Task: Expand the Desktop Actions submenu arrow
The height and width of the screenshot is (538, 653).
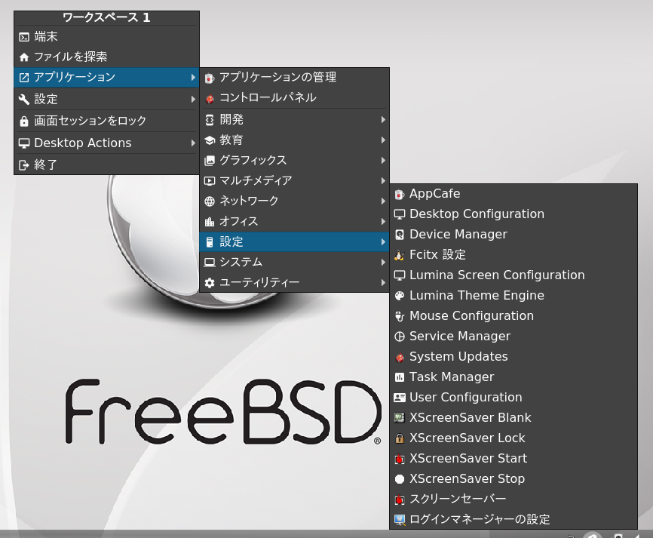Action: 193,143
